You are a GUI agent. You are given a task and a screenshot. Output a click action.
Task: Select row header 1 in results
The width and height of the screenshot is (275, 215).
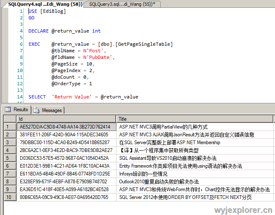click(x=10, y=127)
